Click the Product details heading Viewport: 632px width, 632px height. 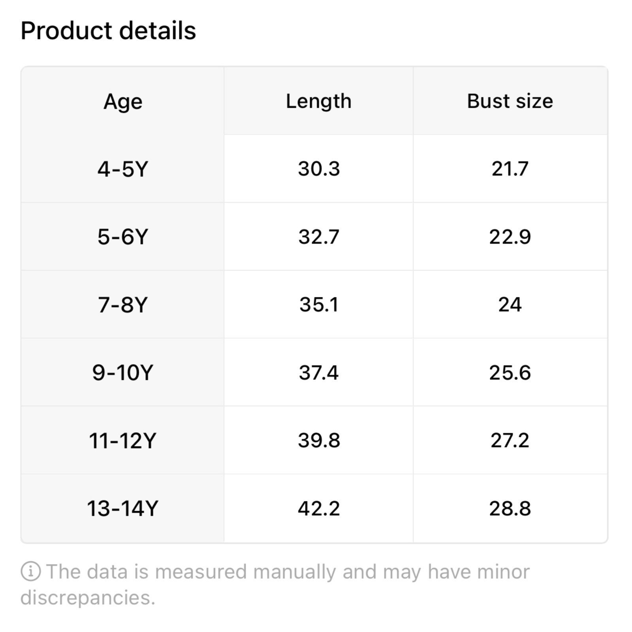(x=108, y=31)
